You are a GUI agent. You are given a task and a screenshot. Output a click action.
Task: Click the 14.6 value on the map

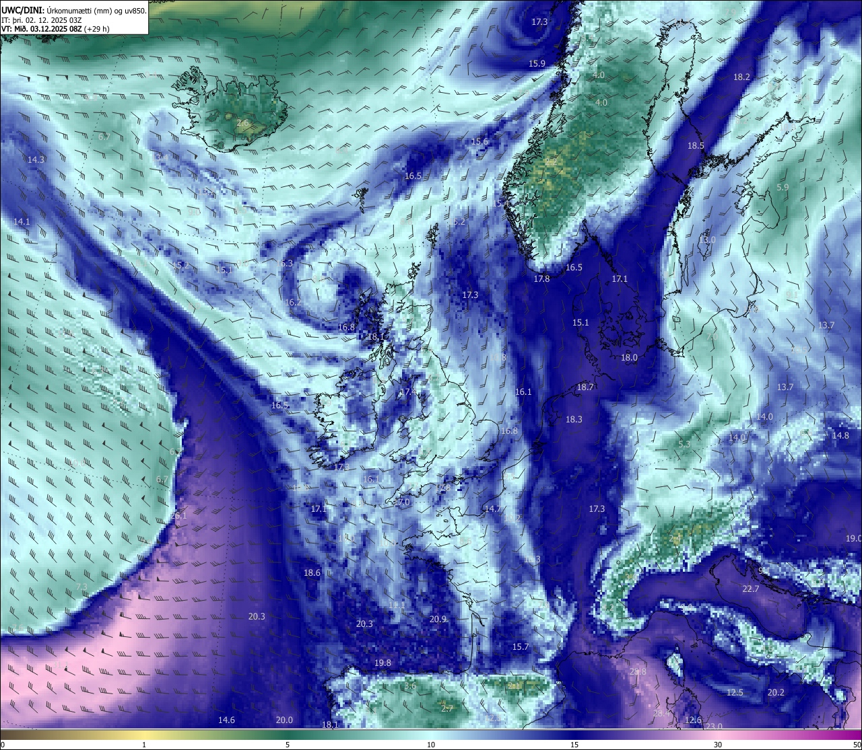[226, 720]
